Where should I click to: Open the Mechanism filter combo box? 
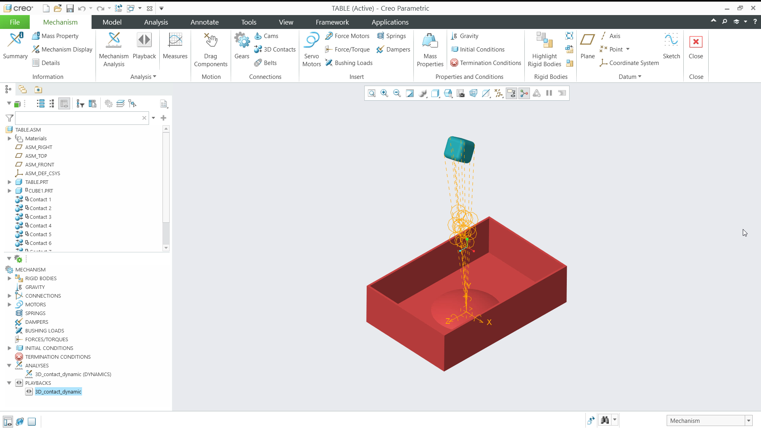(x=709, y=420)
